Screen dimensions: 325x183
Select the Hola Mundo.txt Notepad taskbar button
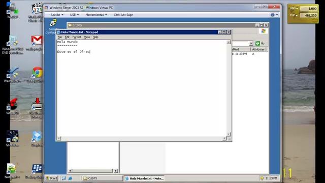pyautogui.click(x=144, y=178)
